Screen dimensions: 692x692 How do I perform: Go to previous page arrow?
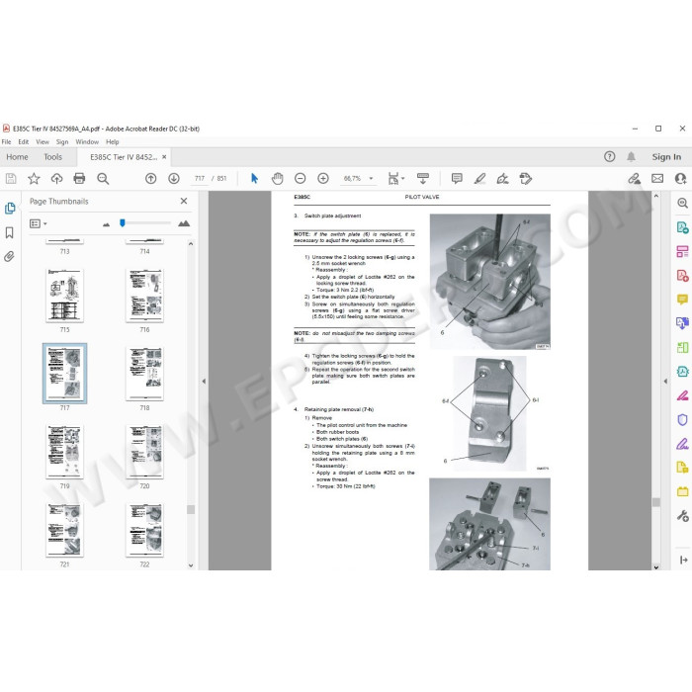tap(151, 179)
